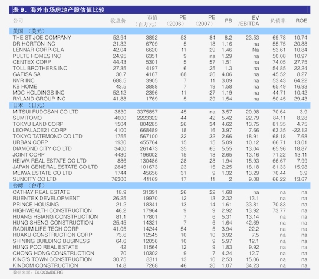319x279 pixels.
Task: Select the 日本（日元）section header row
Action: 160,105
